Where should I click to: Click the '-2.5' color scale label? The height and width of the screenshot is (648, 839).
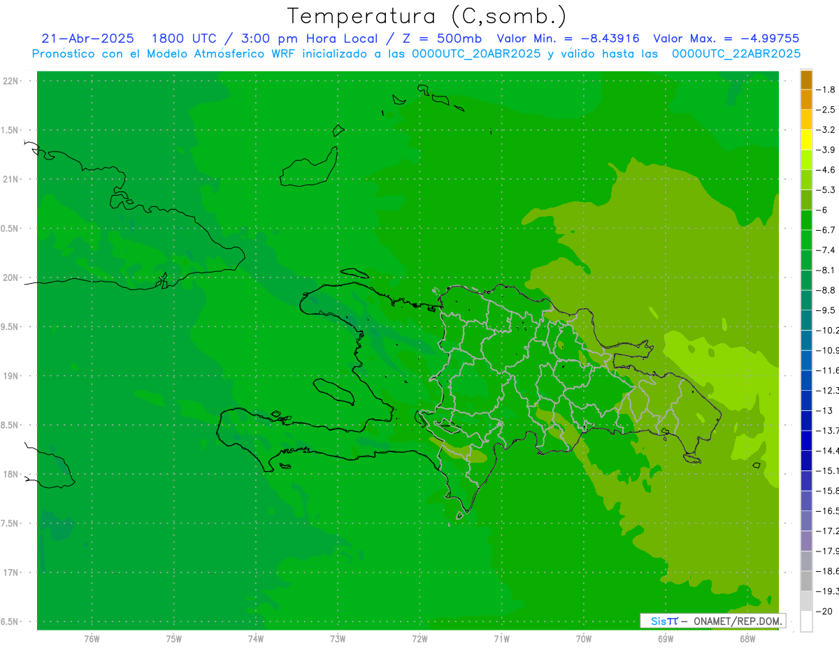(826, 110)
